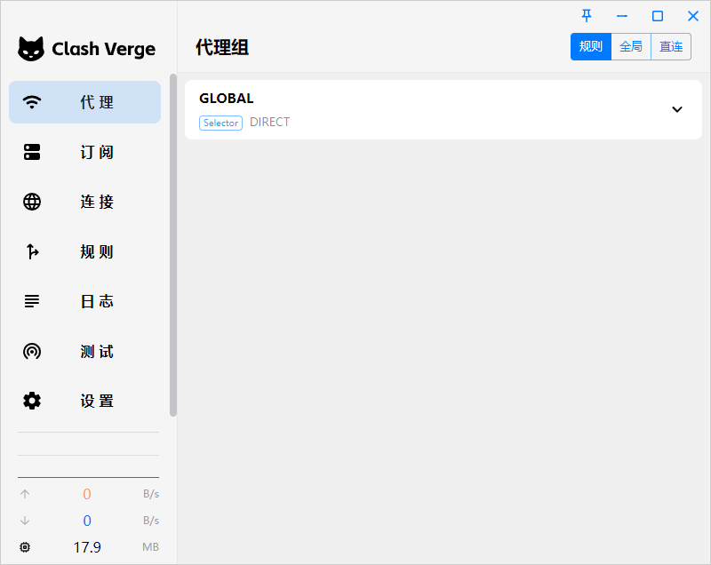Viewport: 711px width, 565px height.
Task: Click the Clash Verge cat logo
Action: [29, 49]
